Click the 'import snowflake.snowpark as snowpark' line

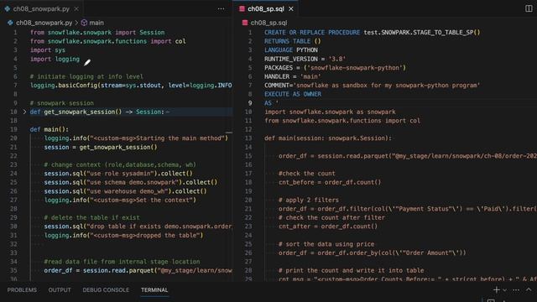[x=330, y=112]
